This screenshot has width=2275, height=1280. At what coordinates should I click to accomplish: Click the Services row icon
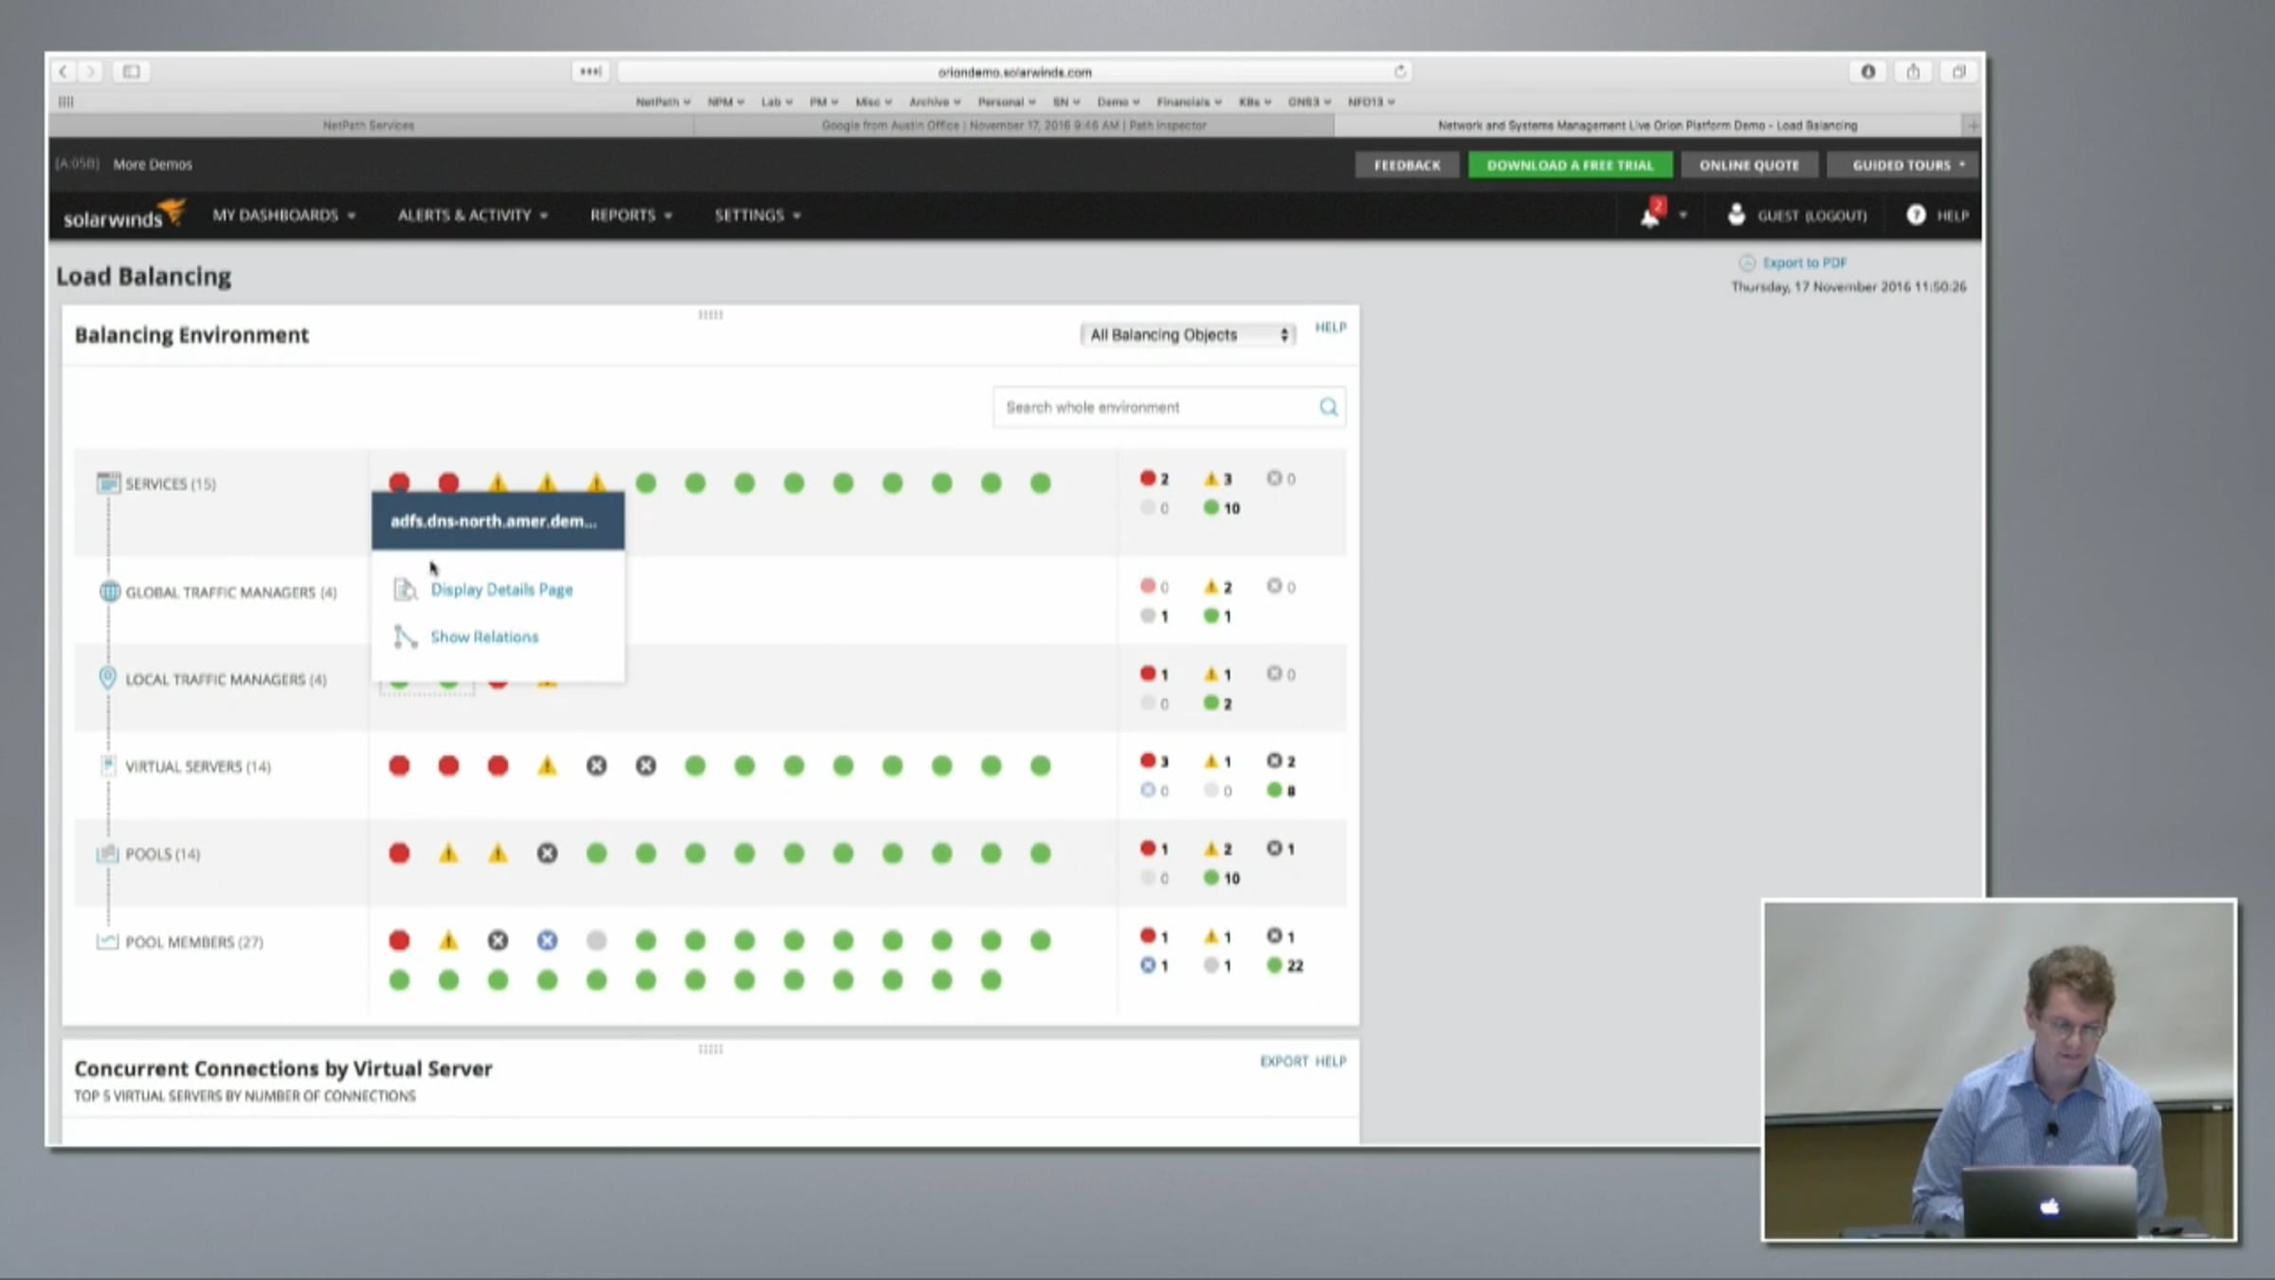(108, 484)
